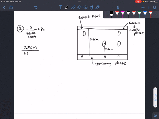Image resolution: width=159 pixels, height=119 pixels.
Task: Choose the green pen
Action: pyautogui.click(x=139, y=14)
